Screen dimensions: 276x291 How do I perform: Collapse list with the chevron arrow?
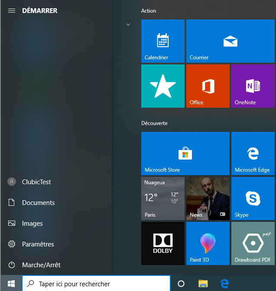(128, 25)
